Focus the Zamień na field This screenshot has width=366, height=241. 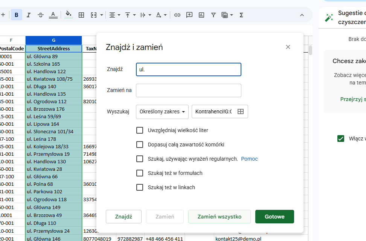[189, 90]
